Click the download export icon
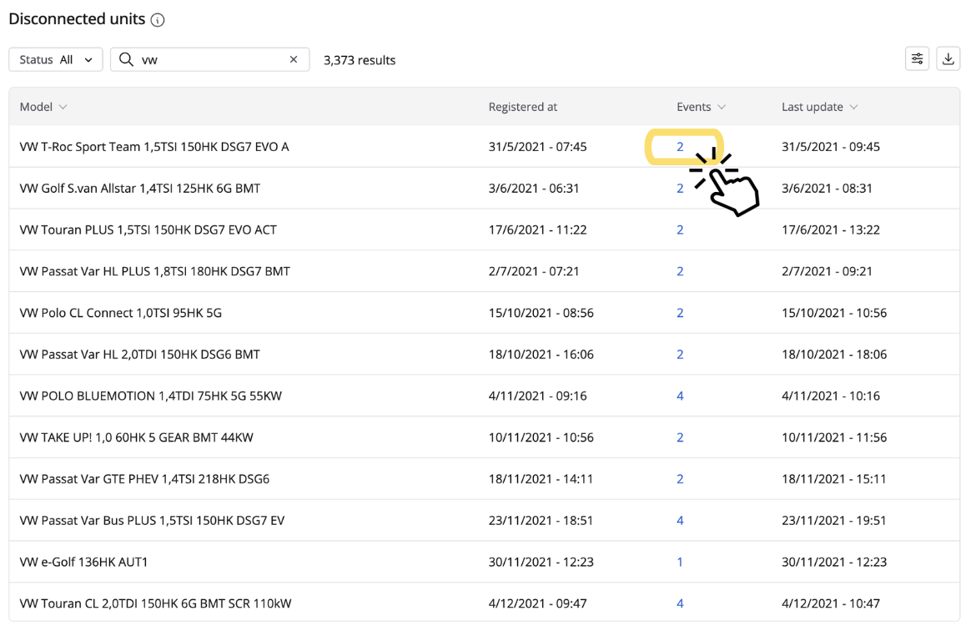The image size is (971, 631). (x=948, y=58)
